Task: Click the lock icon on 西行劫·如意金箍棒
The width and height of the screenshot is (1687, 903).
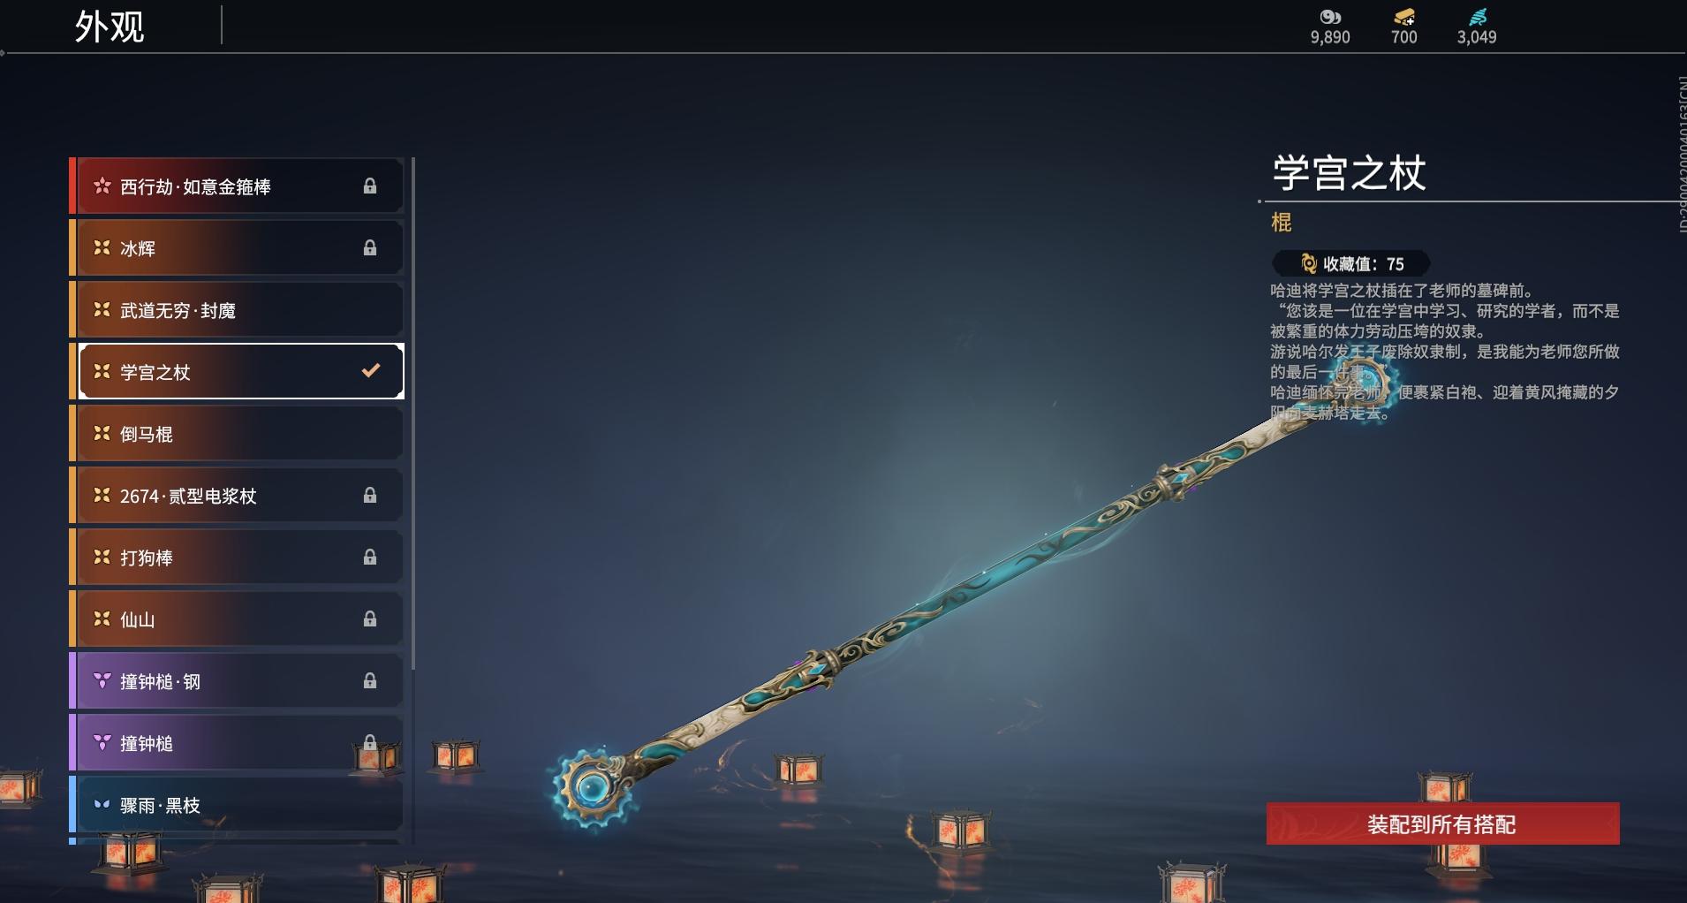Action: point(370,186)
